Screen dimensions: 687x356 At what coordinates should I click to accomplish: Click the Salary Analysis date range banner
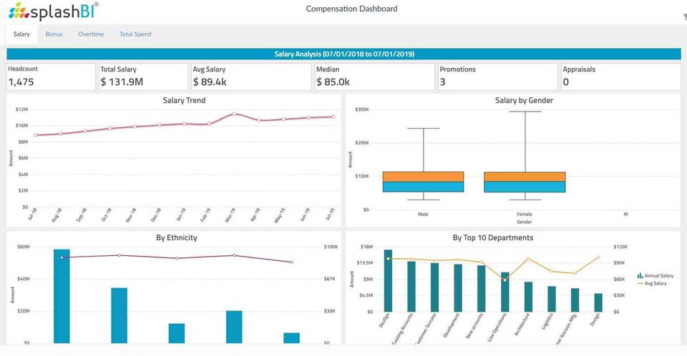(x=344, y=54)
